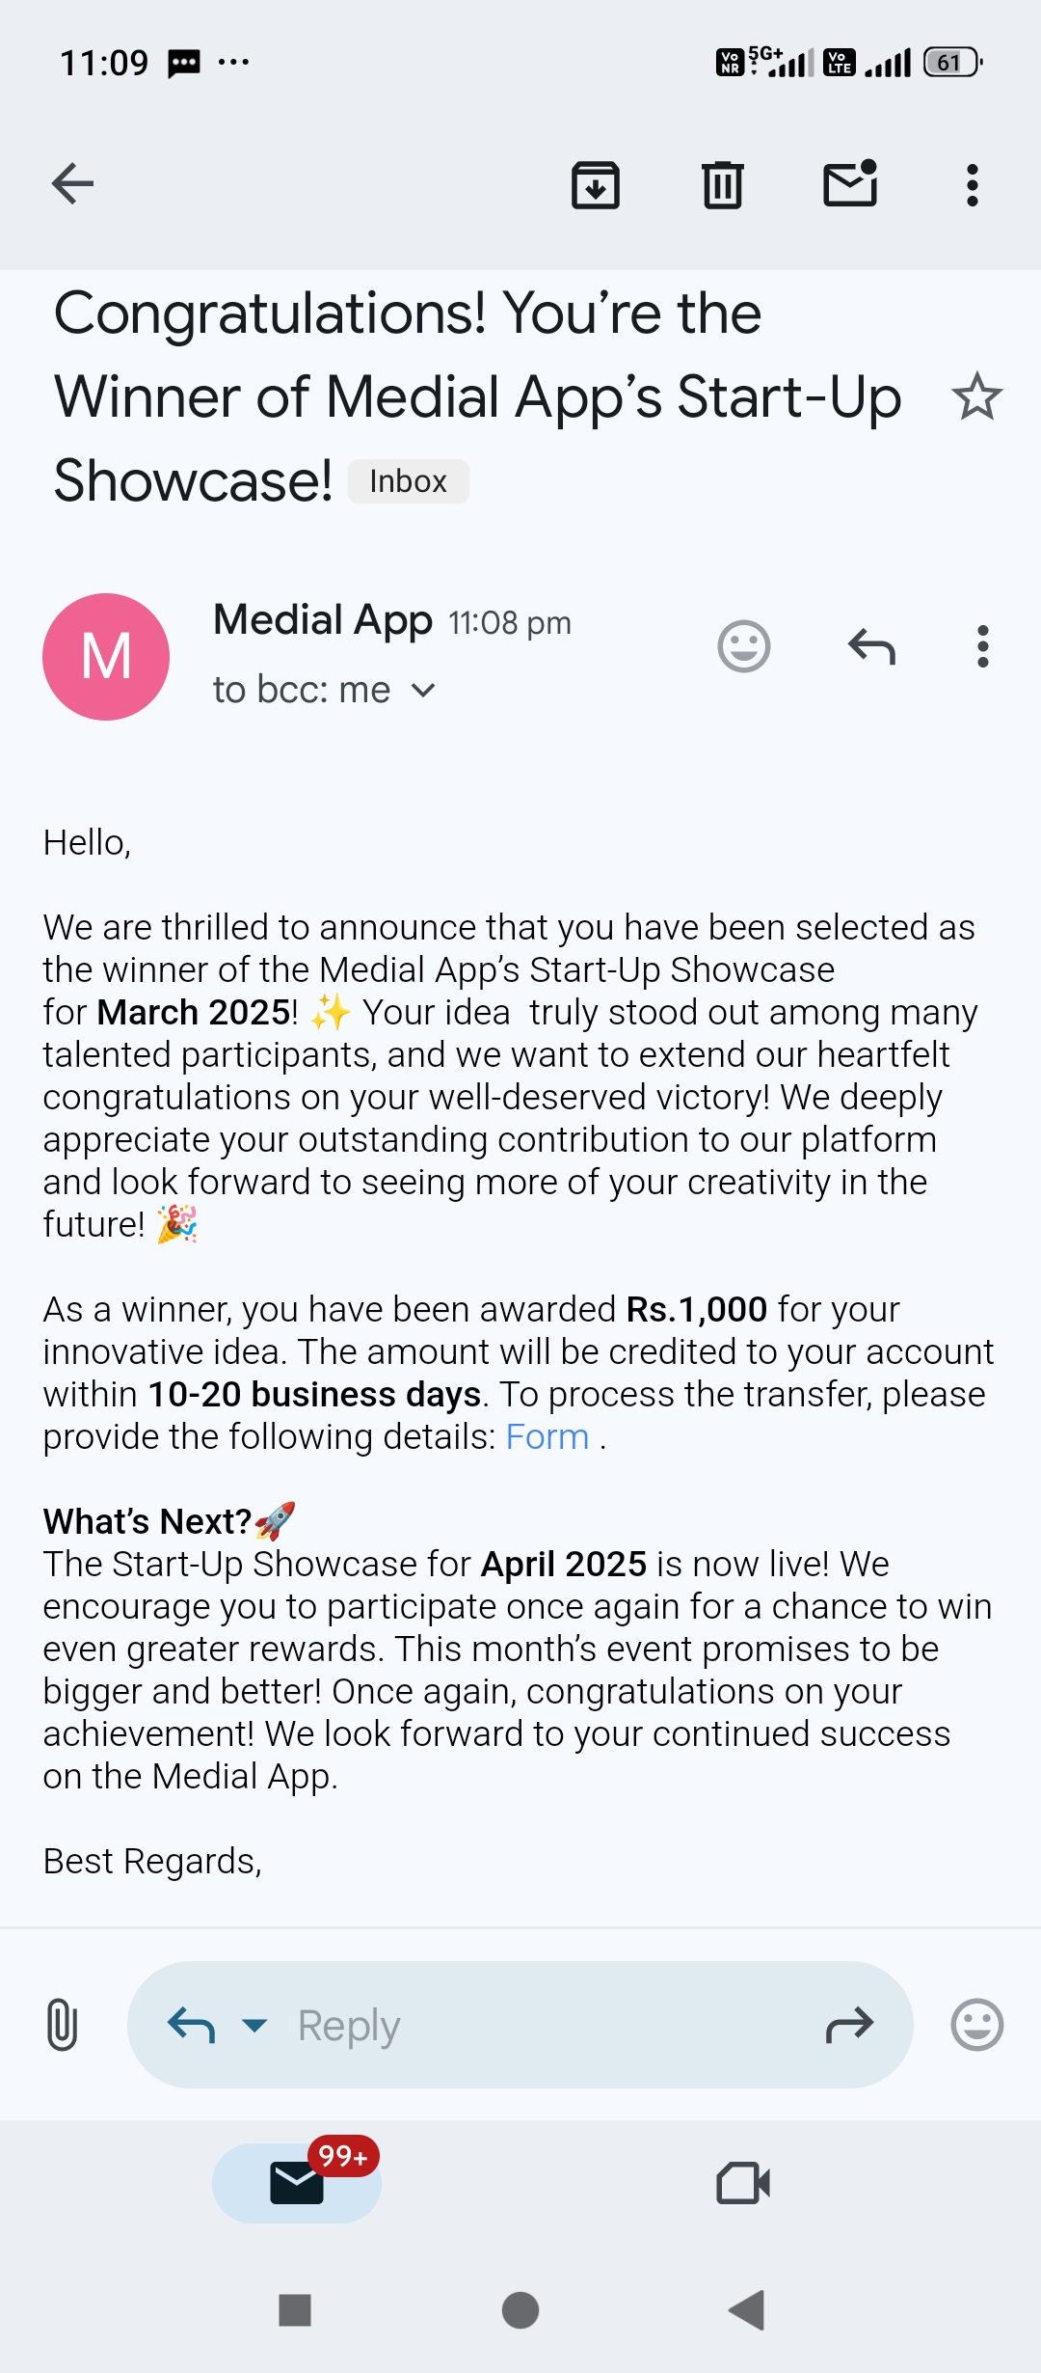Add emoji reaction next to sender
The image size is (1041, 2373).
pyautogui.click(x=744, y=646)
